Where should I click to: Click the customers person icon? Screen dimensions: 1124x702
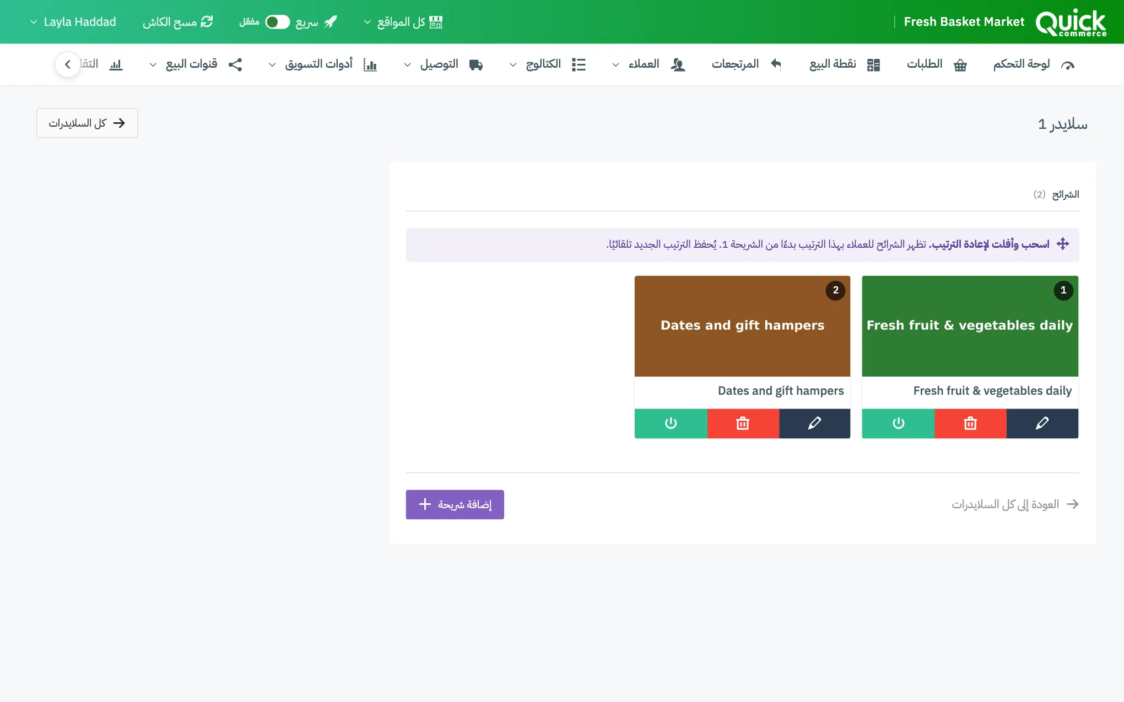[x=678, y=65]
